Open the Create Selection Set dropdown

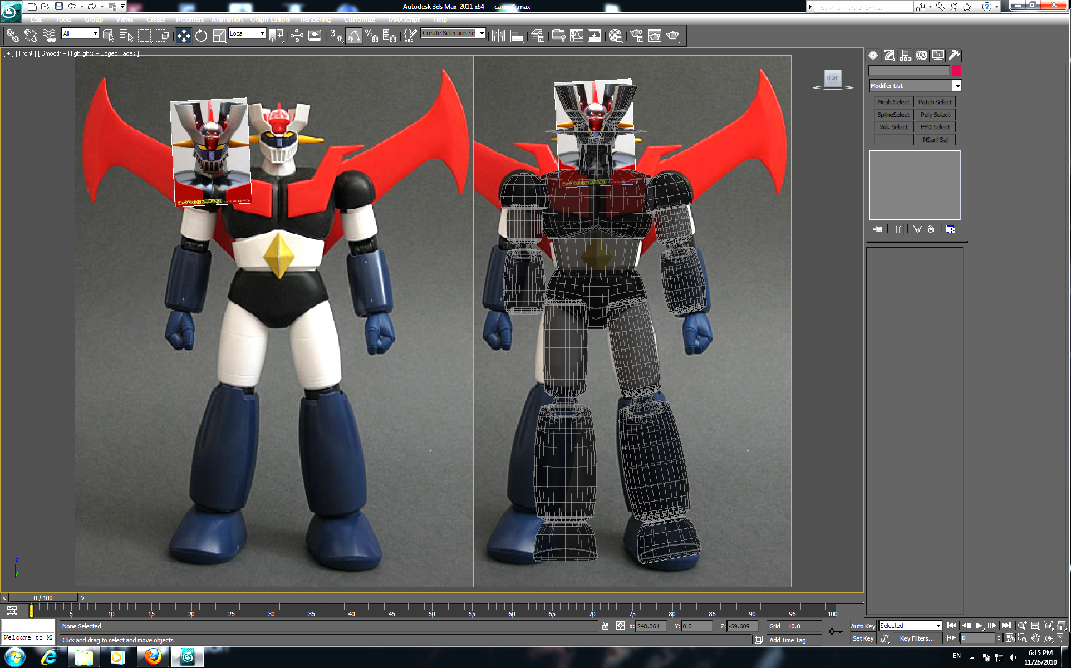tap(482, 33)
